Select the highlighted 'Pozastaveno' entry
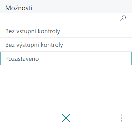 (66, 58)
